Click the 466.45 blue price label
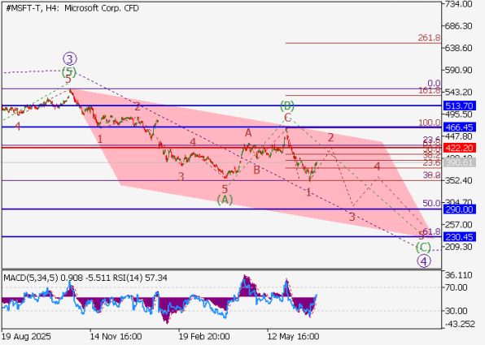Viewport: 485px width, 345px height. (x=459, y=127)
